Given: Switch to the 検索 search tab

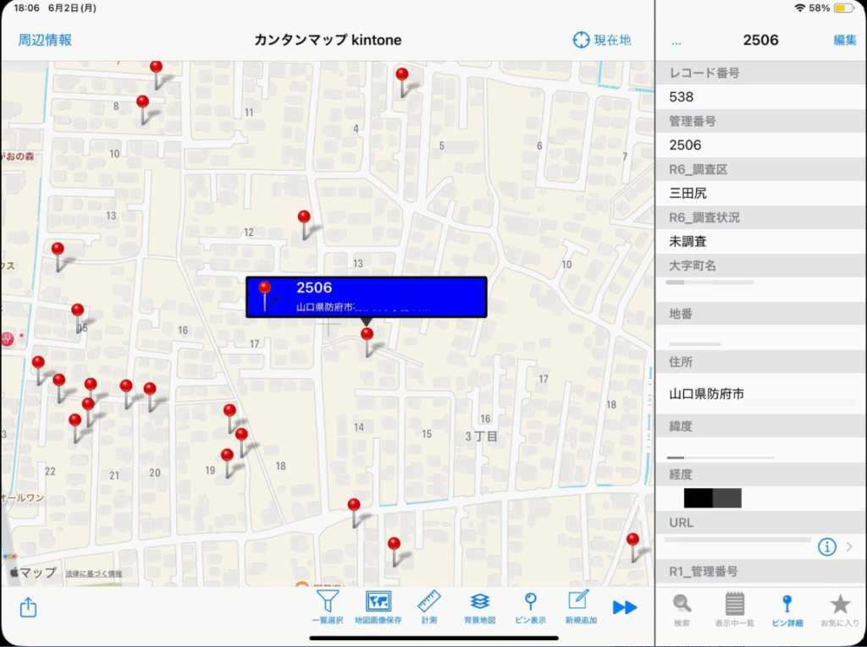Looking at the screenshot, I should (x=682, y=610).
